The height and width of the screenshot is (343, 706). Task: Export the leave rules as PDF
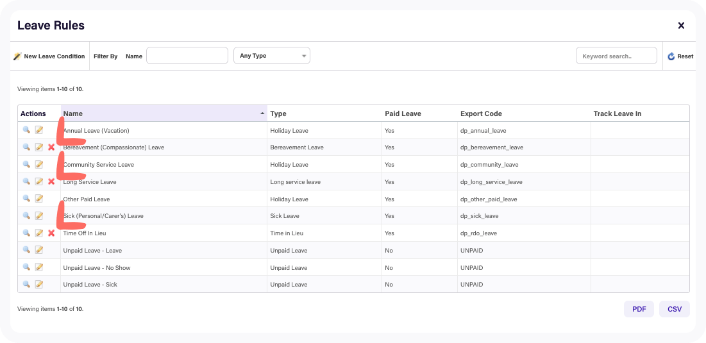(x=639, y=309)
